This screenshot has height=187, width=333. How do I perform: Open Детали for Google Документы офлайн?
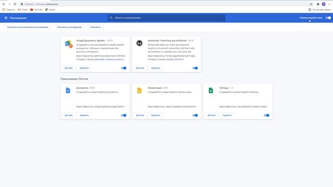pos(69,68)
